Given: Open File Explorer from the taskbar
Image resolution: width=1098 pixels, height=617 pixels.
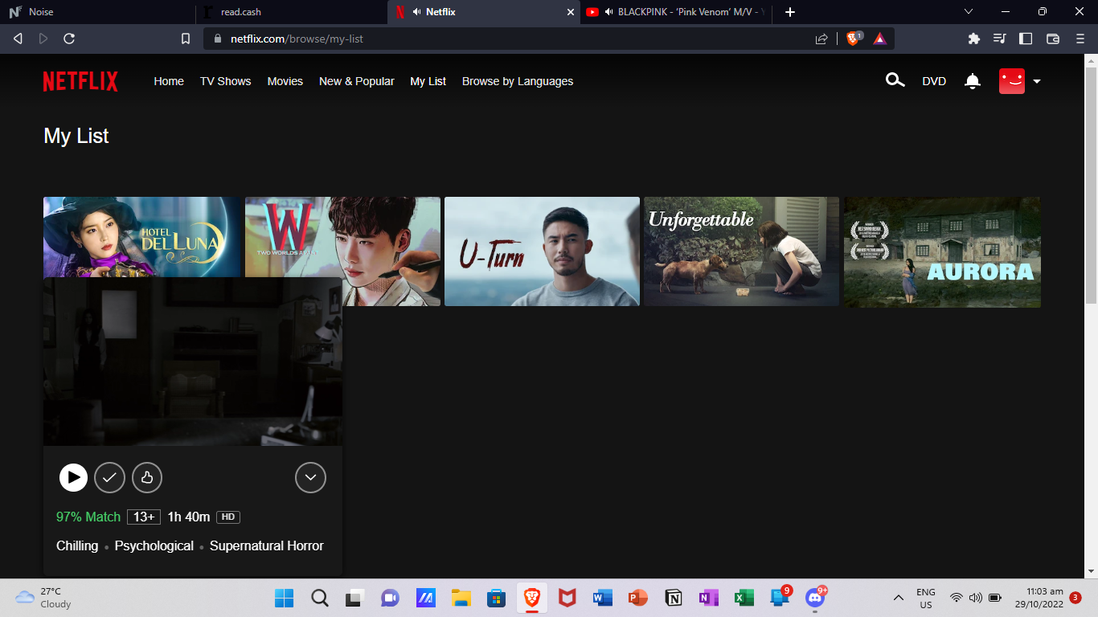Looking at the screenshot, I should 461,598.
